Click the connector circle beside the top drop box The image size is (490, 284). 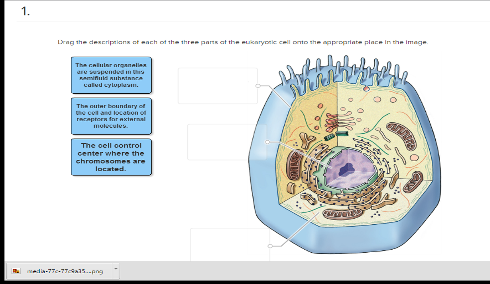click(258, 86)
